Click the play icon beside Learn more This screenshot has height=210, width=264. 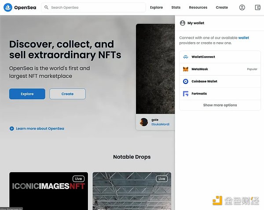pos(11,128)
